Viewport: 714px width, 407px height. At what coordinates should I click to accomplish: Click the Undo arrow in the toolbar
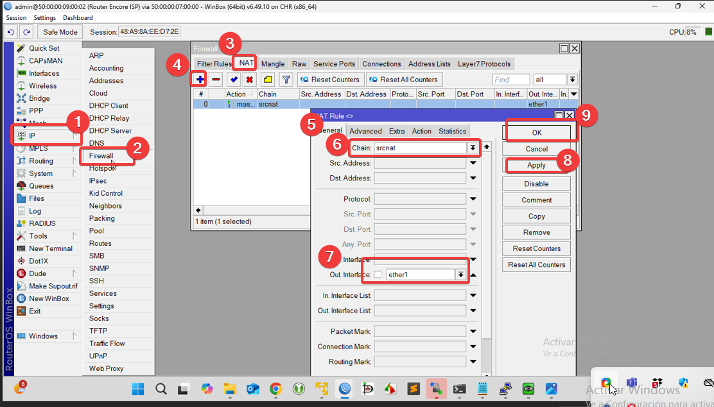[x=11, y=32]
